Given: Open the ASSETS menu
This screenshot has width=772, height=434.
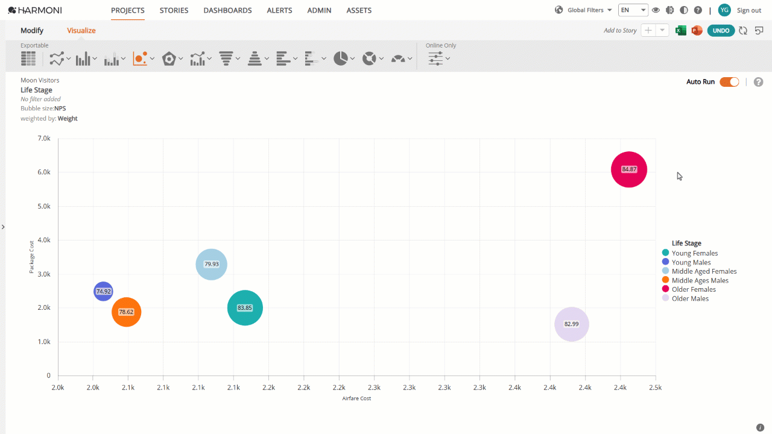Looking at the screenshot, I should 359,10.
